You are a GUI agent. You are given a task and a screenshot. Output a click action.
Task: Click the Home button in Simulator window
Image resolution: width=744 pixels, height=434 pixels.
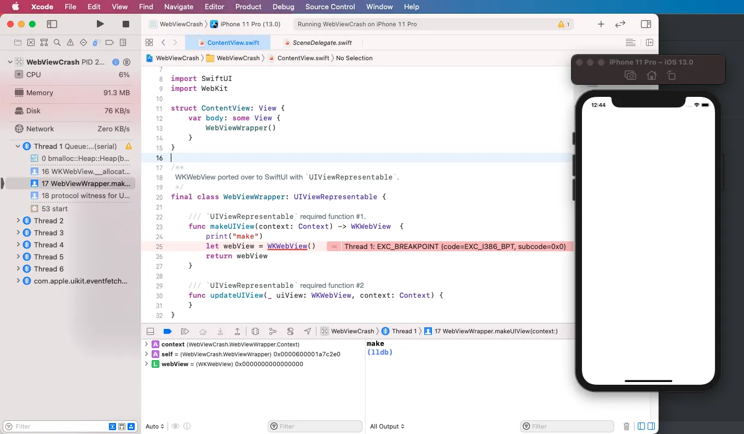tap(651, 76)
